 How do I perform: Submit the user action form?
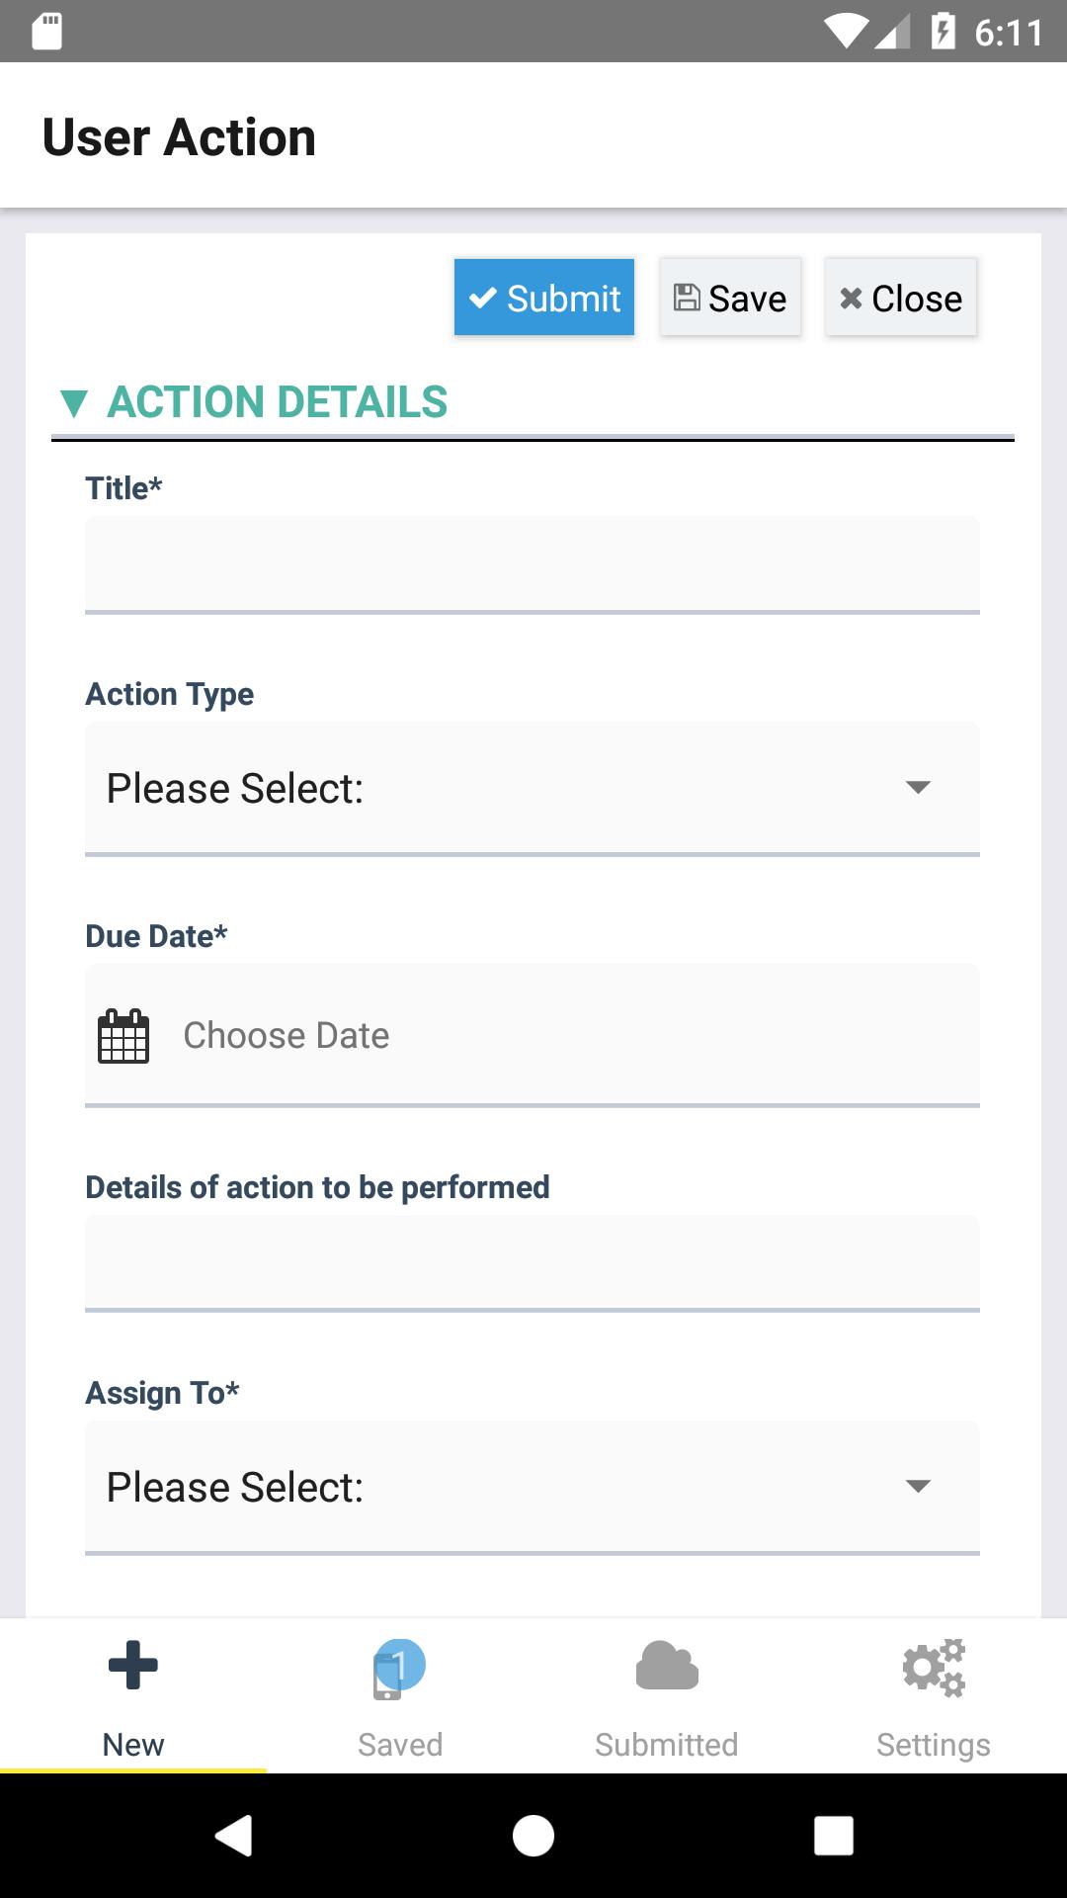544,298
